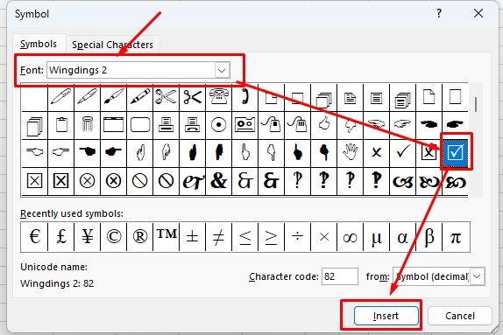Select the paintbrush symbol
This screenshot has width=503, height=335.
(x=113, y=96)
